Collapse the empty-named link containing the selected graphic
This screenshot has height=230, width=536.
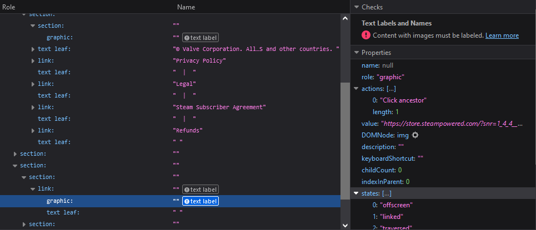pos(33,188)
